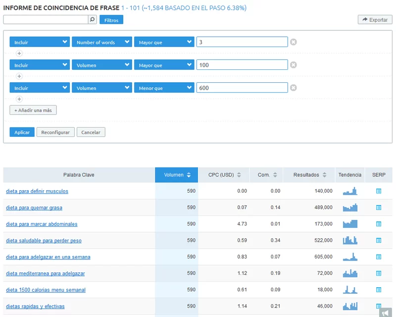Open Menor que operator dropdown
This screenshot has width=396, height=317.
tap(164, 88)
